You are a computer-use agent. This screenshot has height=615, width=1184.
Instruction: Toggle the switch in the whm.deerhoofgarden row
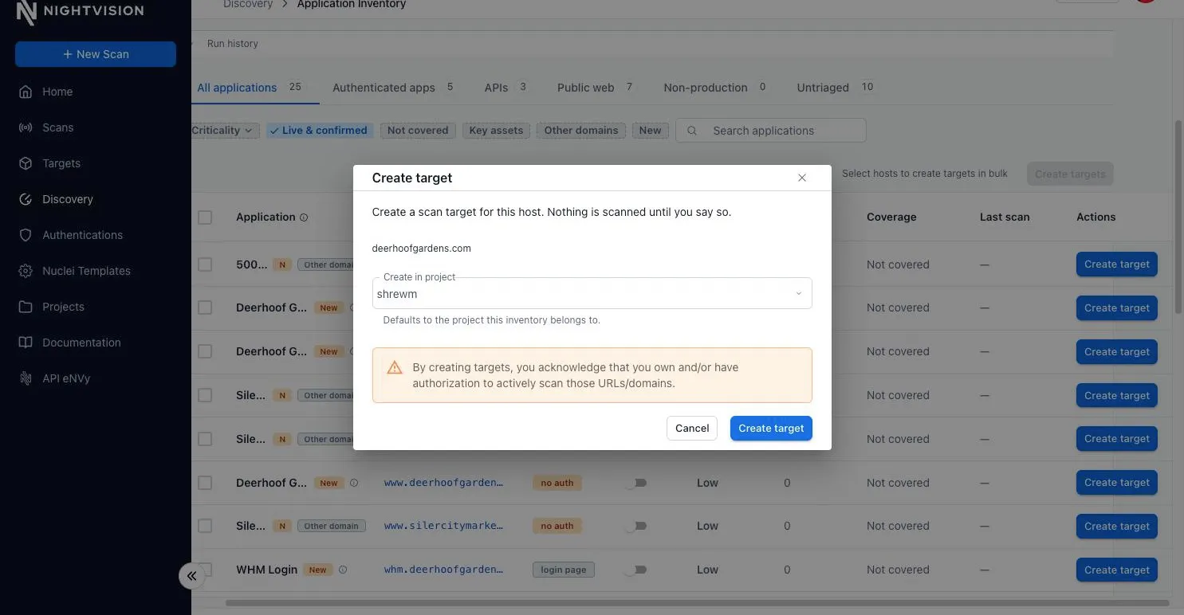coord(635,570)
